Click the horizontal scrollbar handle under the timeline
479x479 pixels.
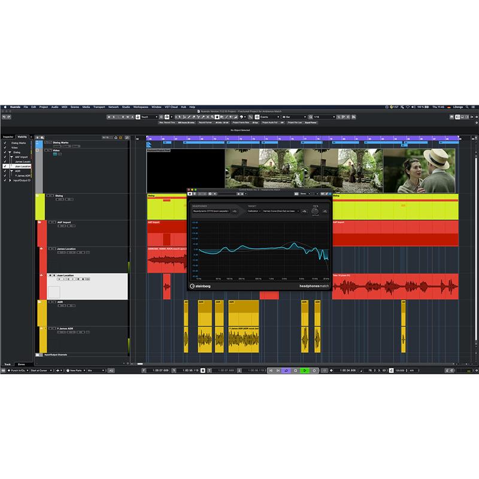tap(140, 364)
